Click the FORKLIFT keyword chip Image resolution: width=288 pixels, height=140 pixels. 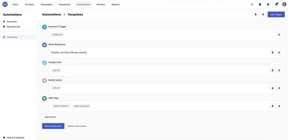58,35
